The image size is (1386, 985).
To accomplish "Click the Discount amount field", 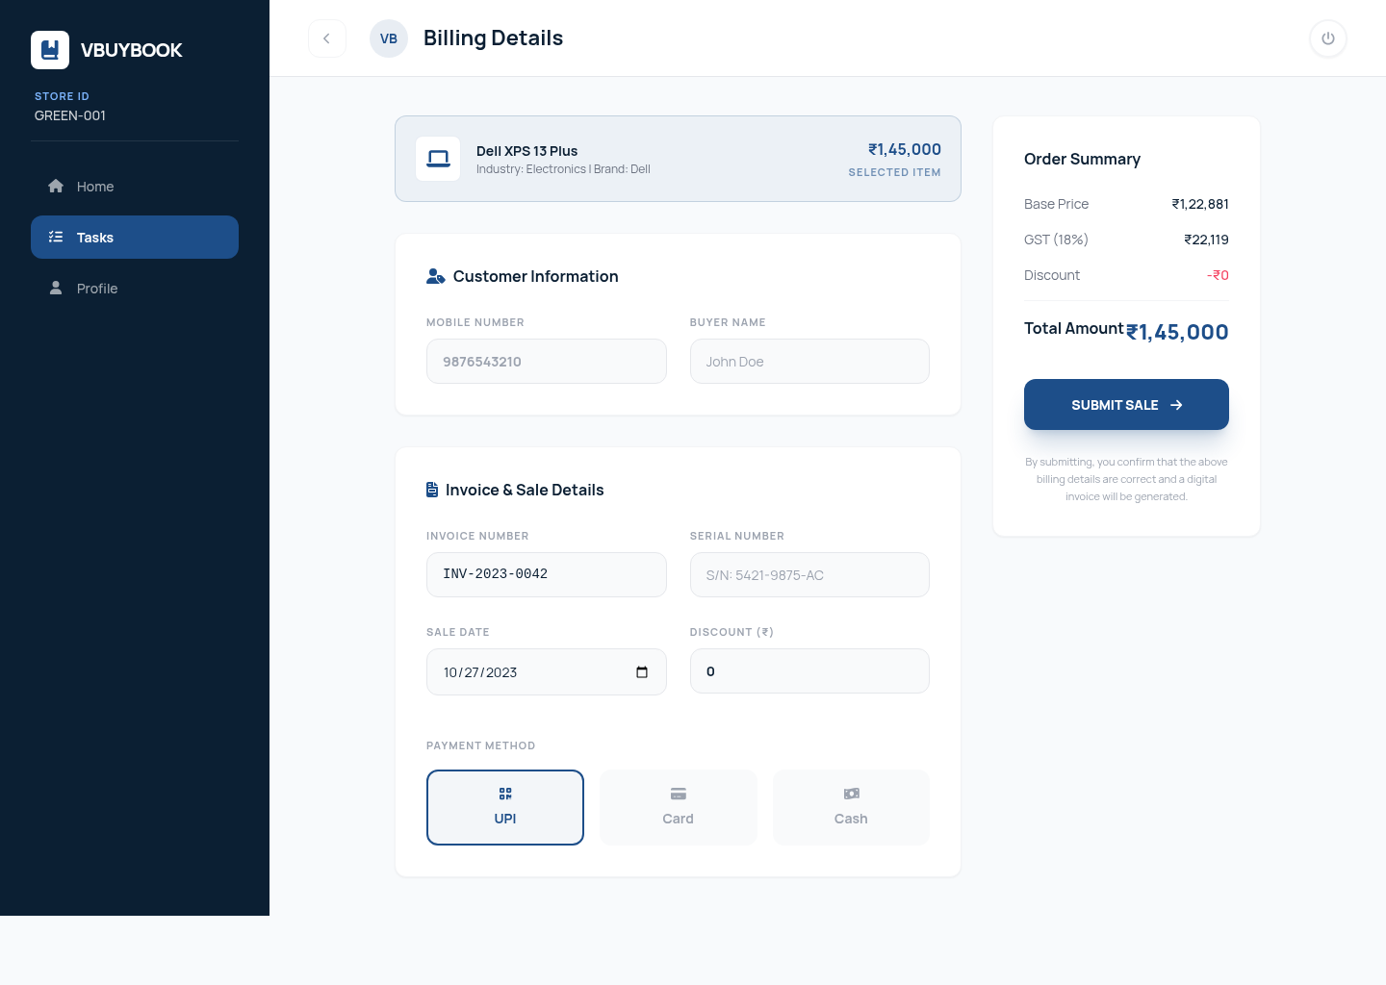I will pyautogui.click(x=809, y=670).
